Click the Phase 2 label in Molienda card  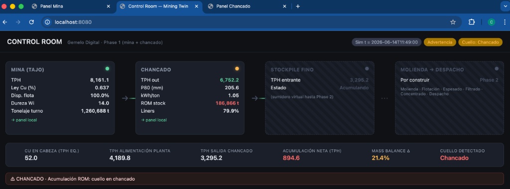[489, 80]
